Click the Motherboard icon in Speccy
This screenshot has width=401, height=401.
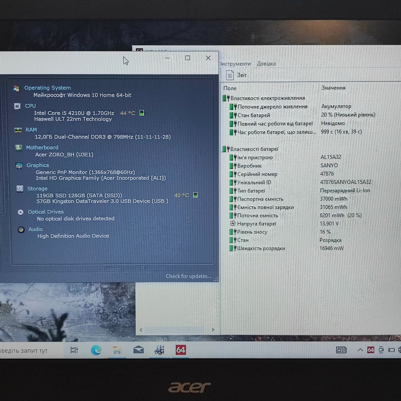coord(19,148)
